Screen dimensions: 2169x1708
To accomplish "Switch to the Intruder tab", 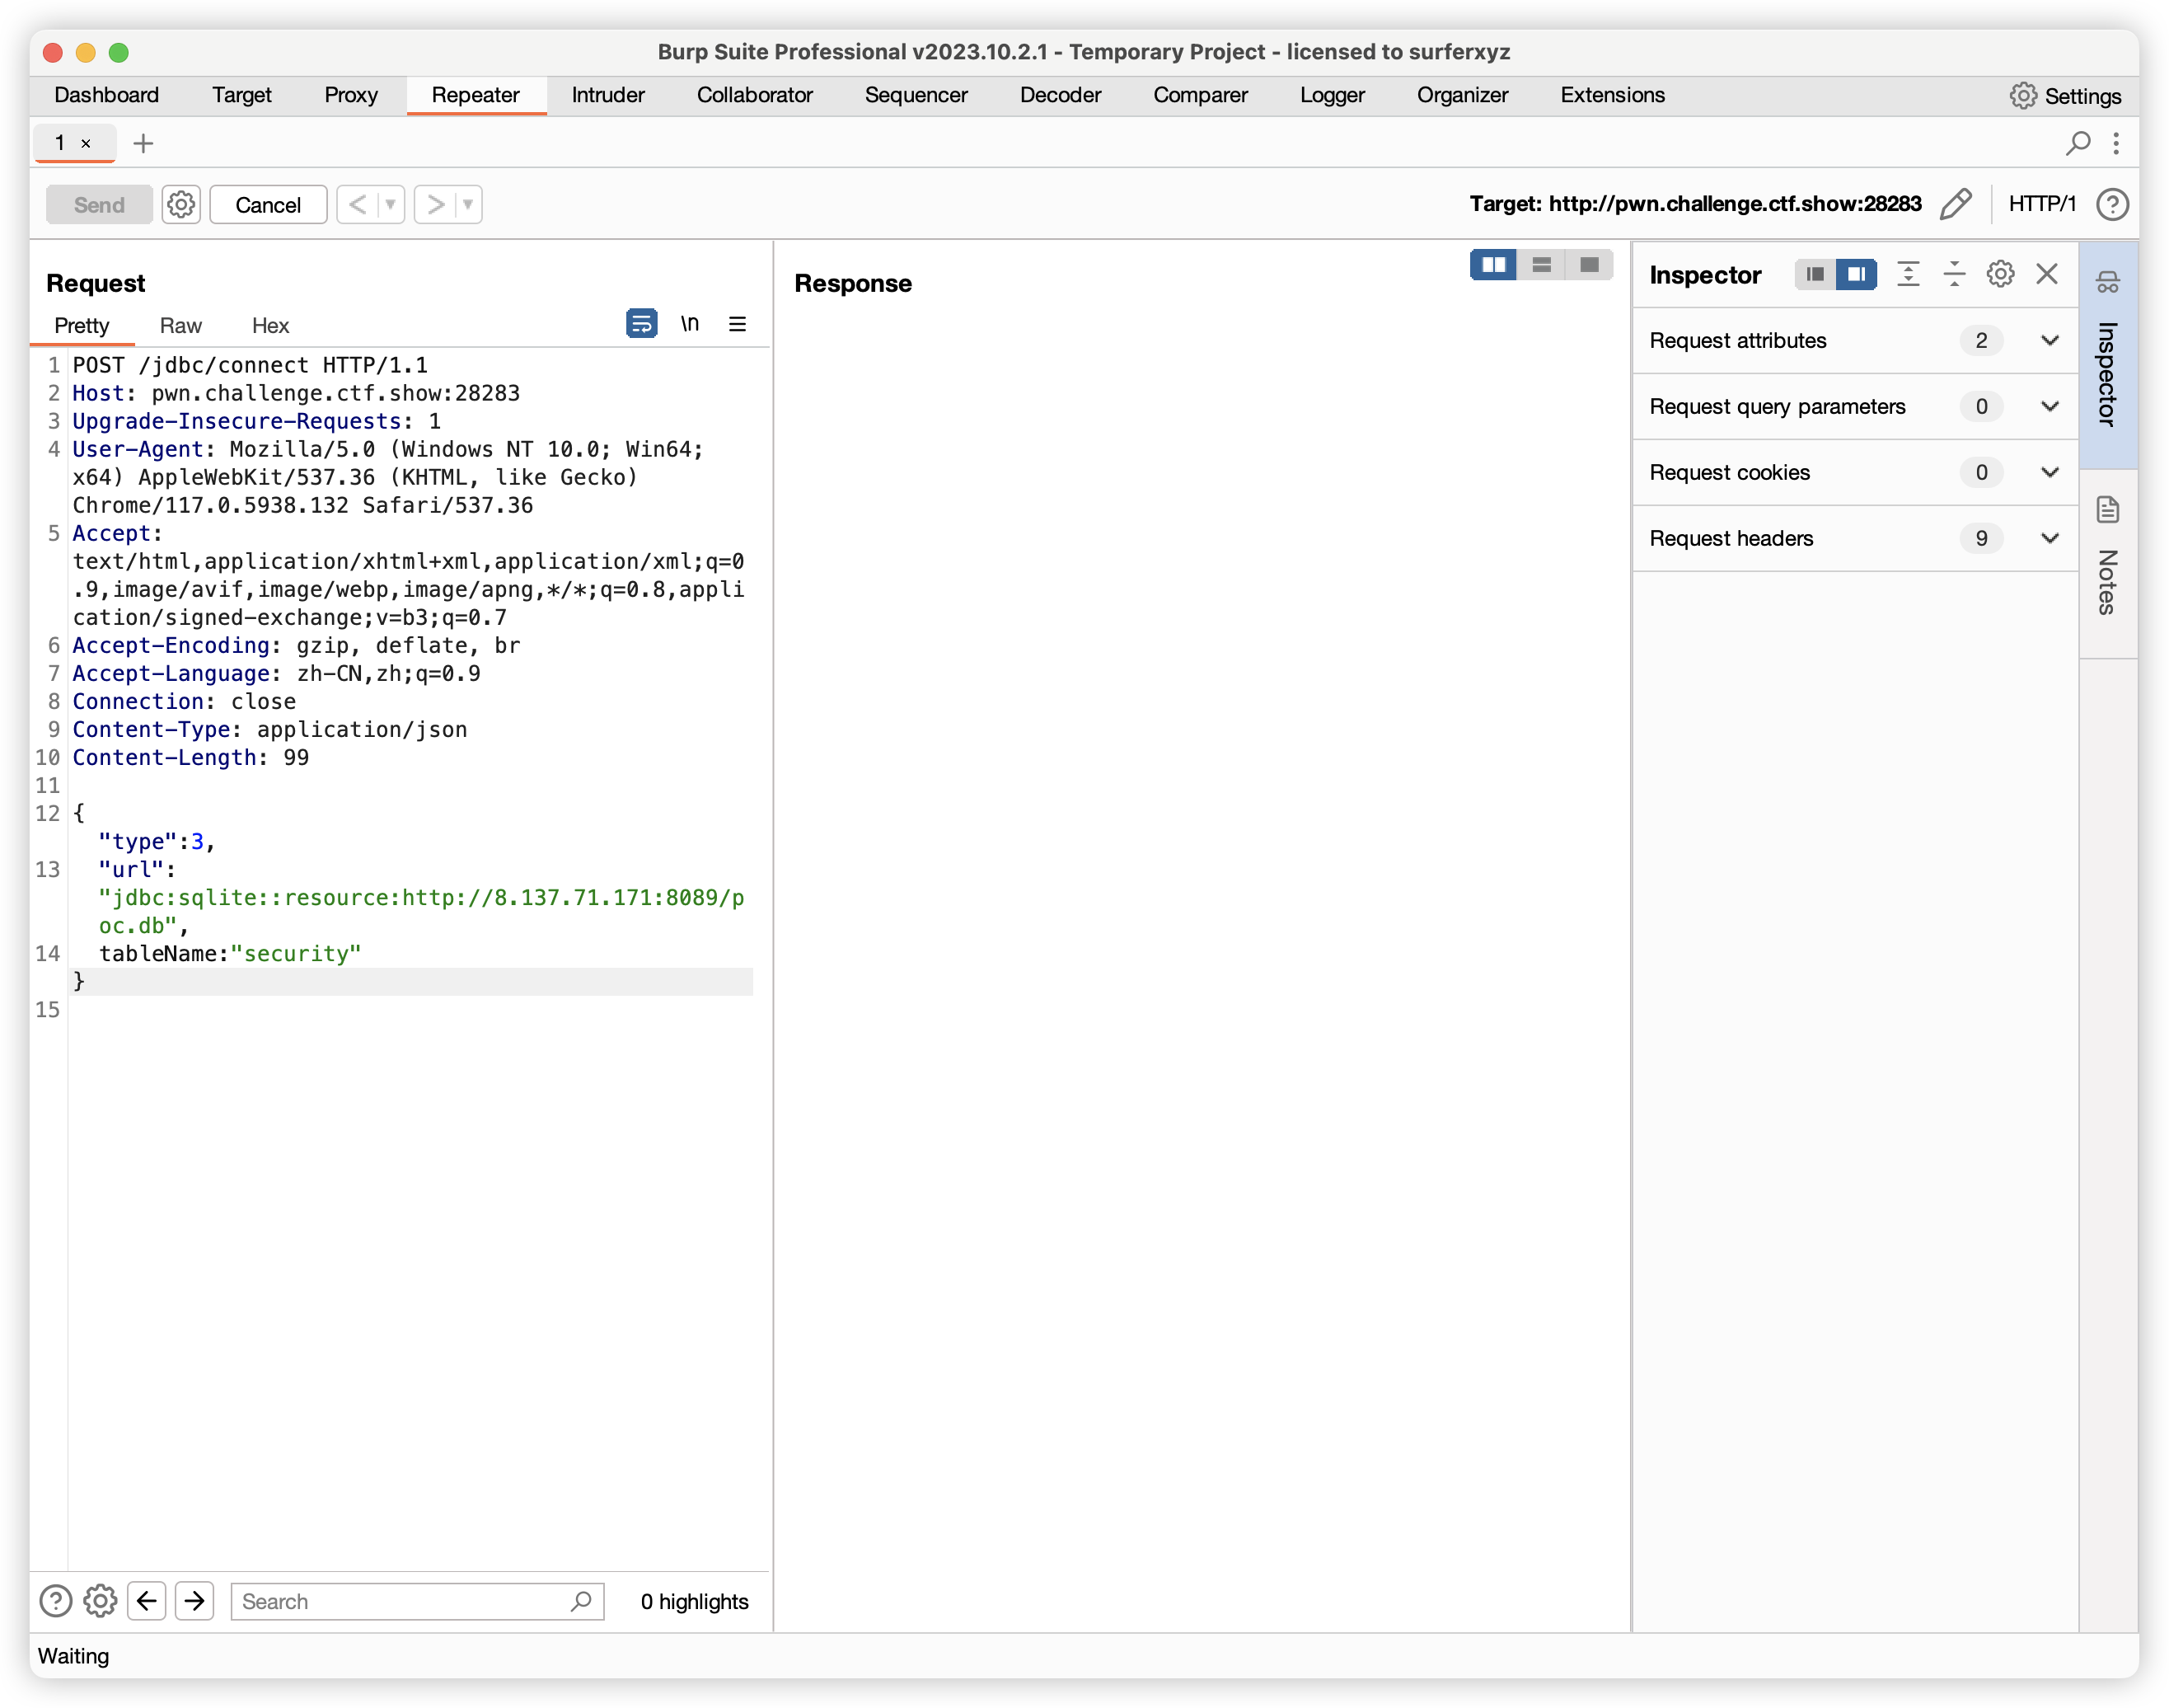I will [607, 95].
